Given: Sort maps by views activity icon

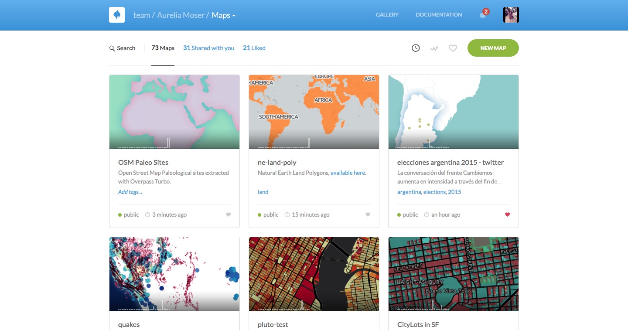Looking at the screenshot, I should (434, 48).
